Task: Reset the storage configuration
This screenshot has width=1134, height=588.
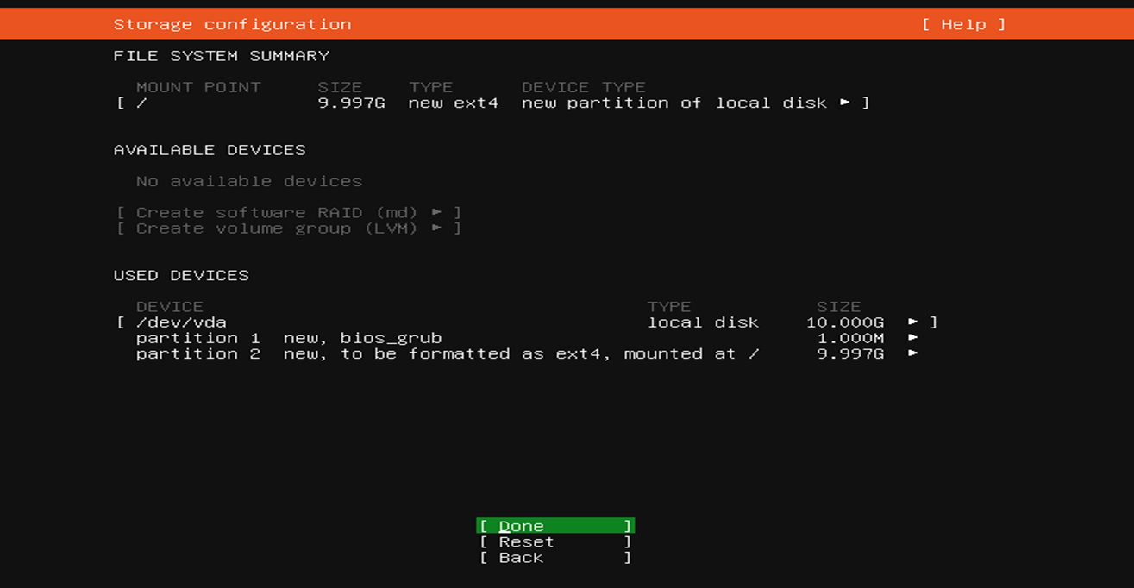Action: click(x=554, y=541)
